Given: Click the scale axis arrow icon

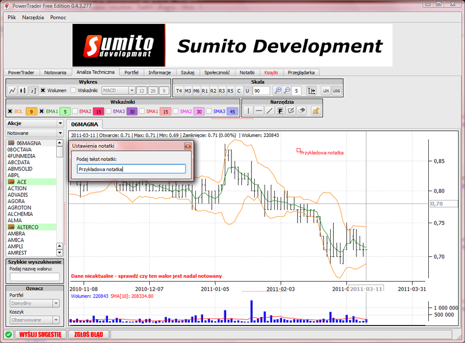Looking at the screenshot, I should point(312,91).
